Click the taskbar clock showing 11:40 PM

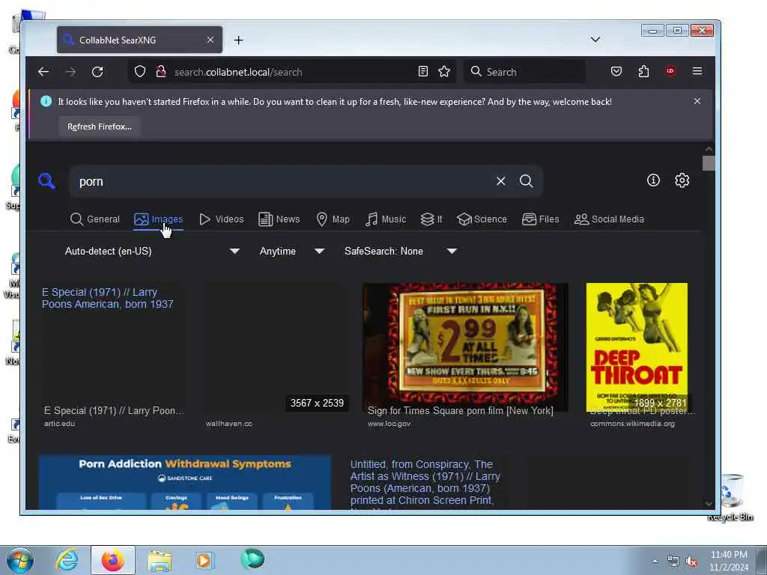tap(729, 561)
